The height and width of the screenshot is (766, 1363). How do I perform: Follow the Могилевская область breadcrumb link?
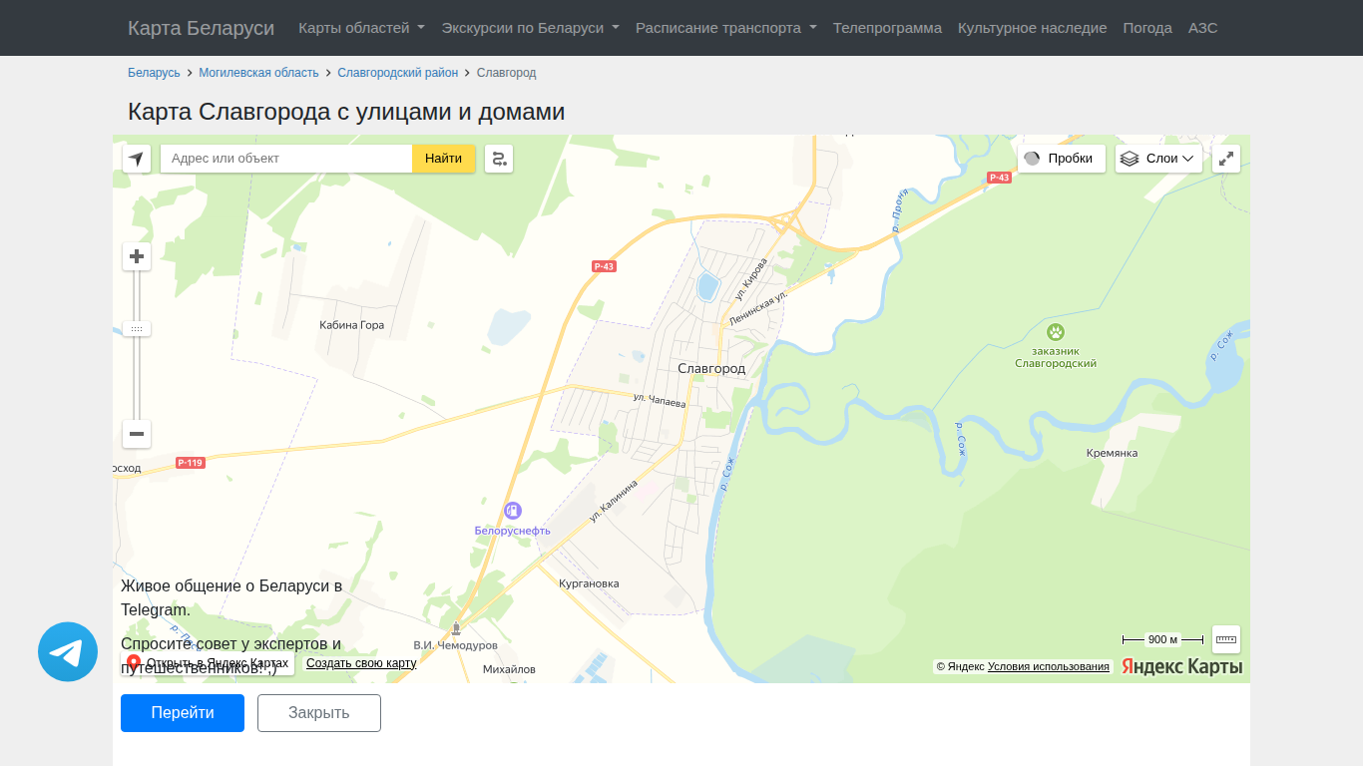tap(258, 73)
